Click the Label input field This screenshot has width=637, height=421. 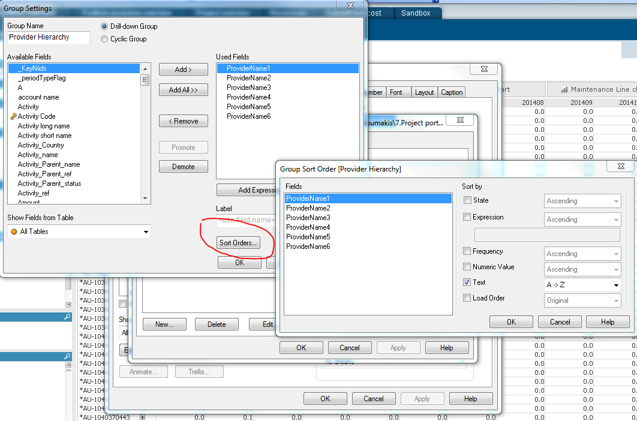coord(246,220)
